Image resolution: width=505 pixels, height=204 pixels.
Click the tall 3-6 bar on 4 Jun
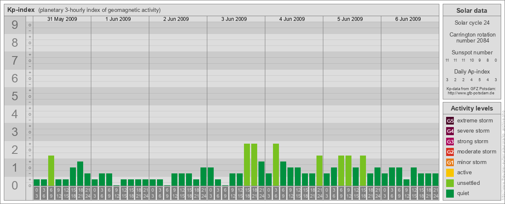pyautogui.click(x=276, y=165)
